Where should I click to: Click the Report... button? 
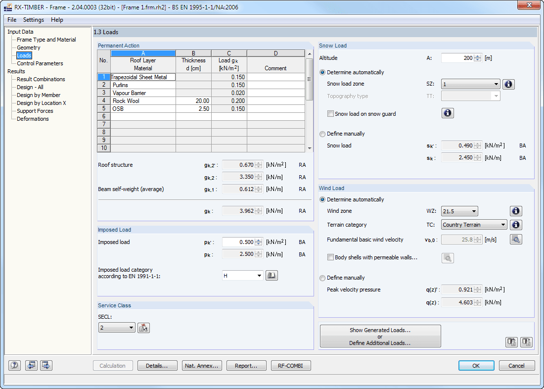[x=246, y=365]
